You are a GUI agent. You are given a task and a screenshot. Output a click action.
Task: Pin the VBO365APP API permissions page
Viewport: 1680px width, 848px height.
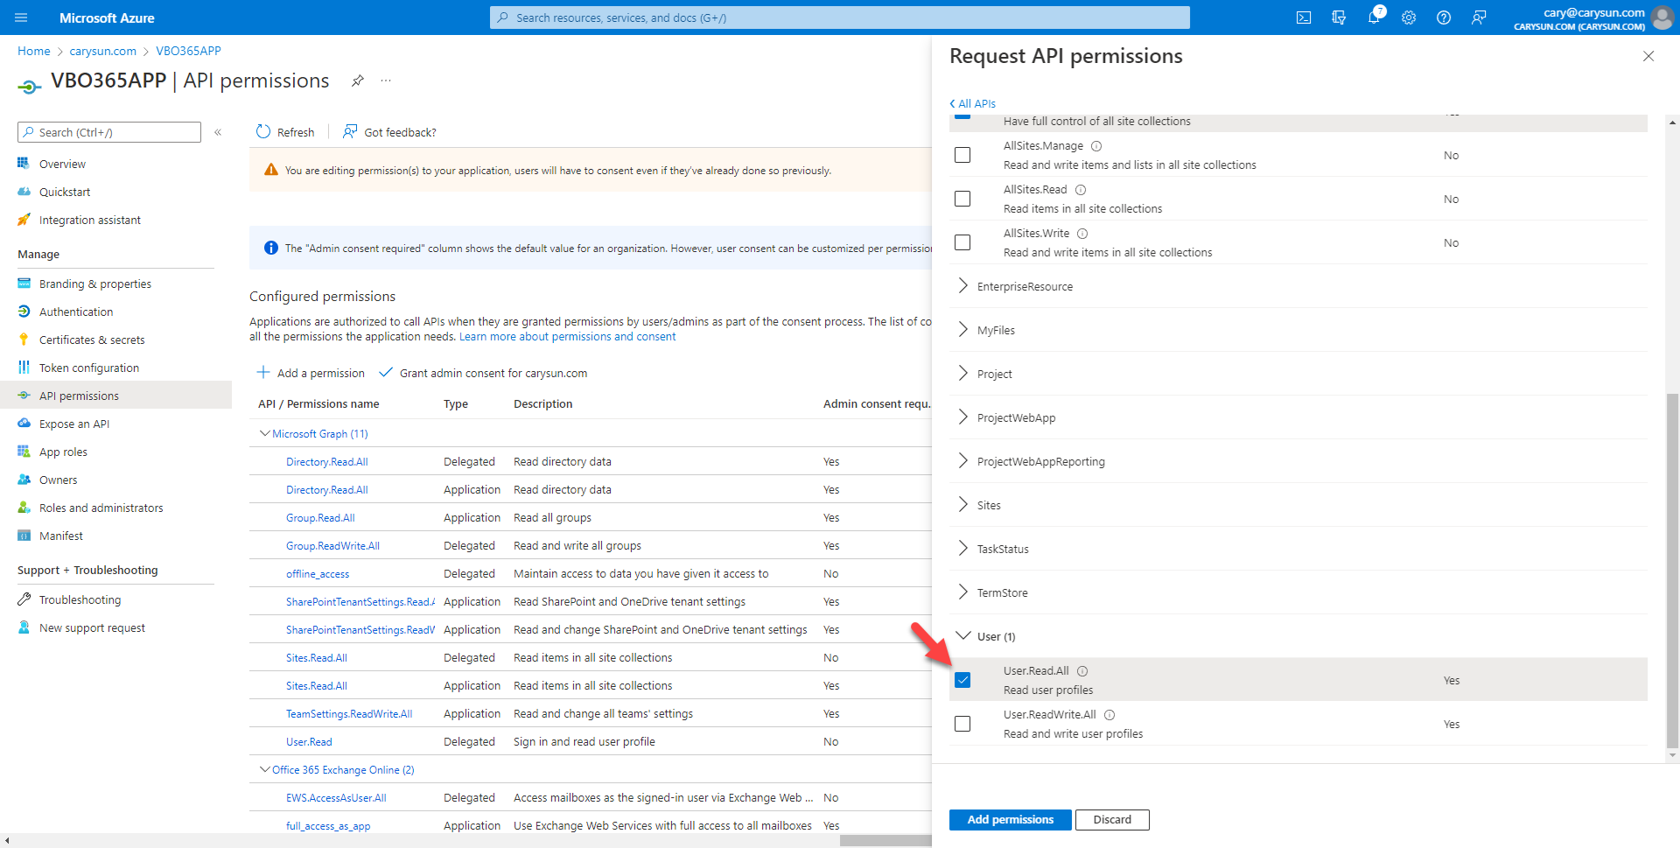click(x=358, y=81)
